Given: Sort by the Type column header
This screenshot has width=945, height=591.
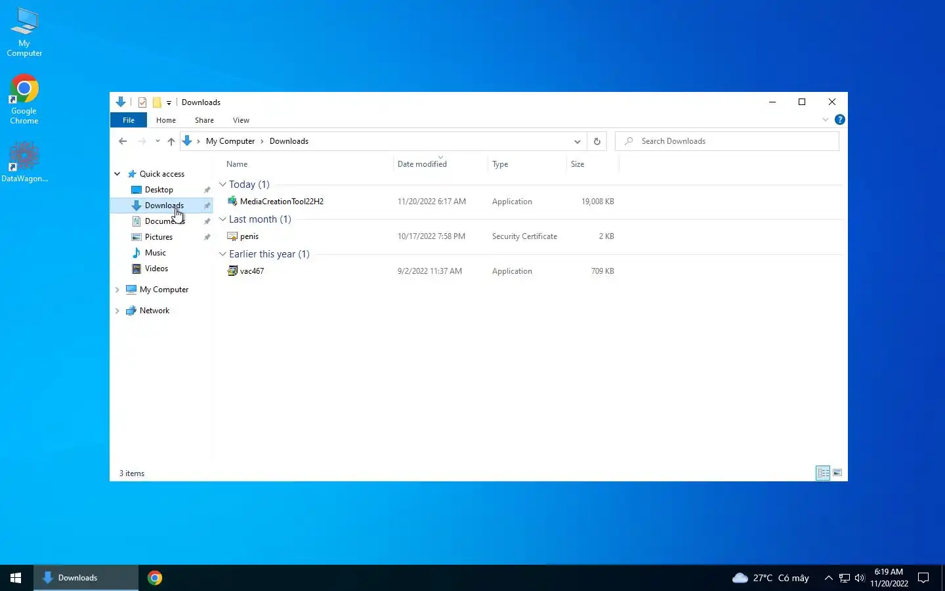Looking at the screenshot, I should tap(500, 164).
